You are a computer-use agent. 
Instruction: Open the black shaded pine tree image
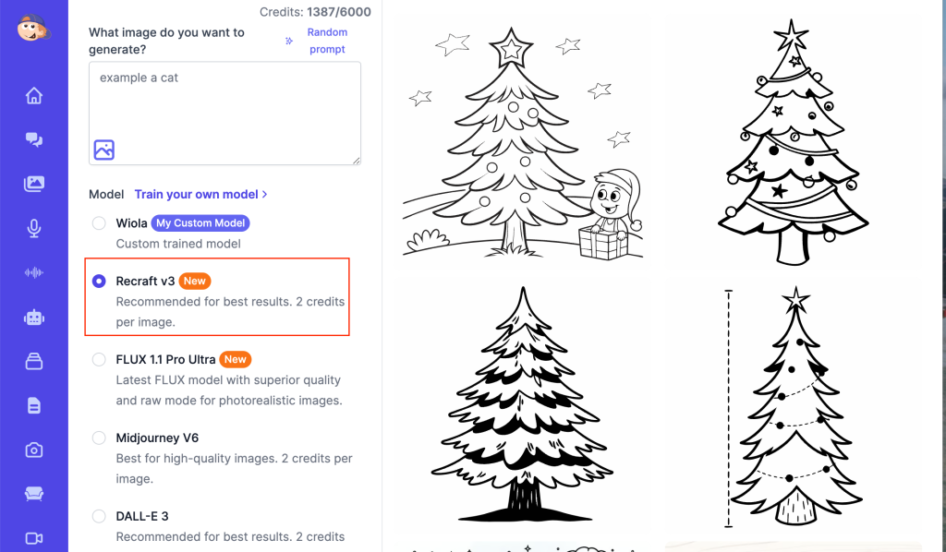pyautogui.click(x=523, y=404)
